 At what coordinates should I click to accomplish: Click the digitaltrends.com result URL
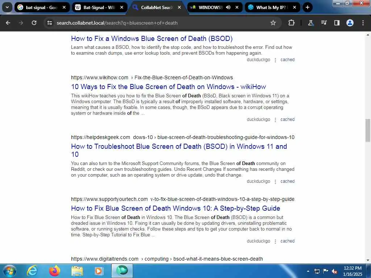[167, 259]
